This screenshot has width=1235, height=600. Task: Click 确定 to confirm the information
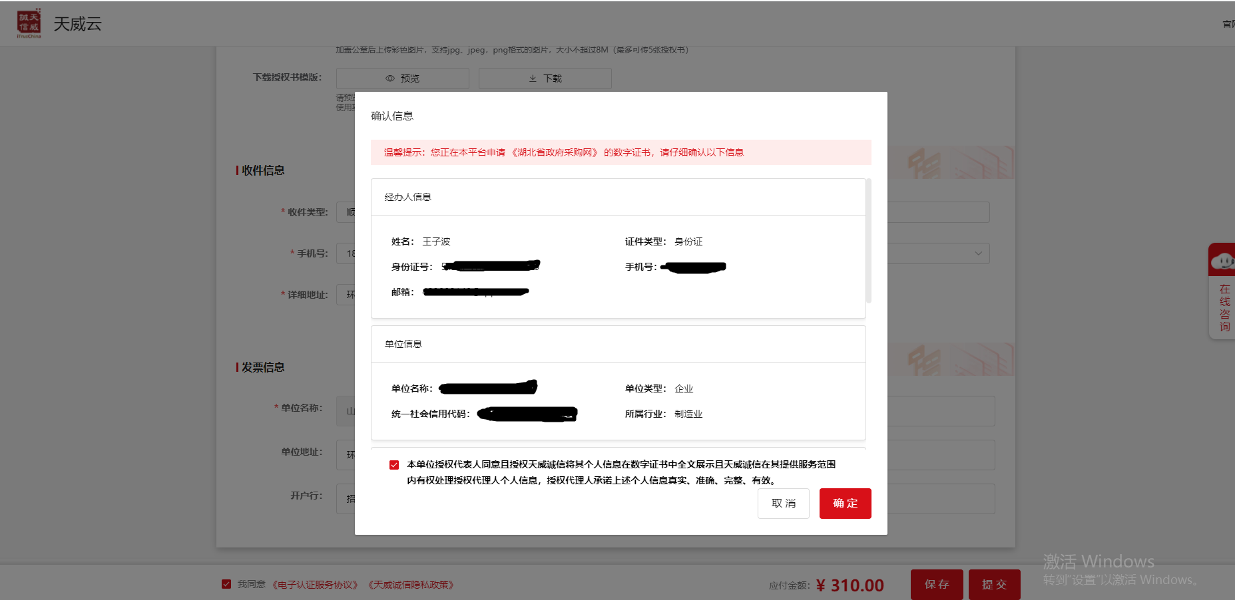[845, 504]
